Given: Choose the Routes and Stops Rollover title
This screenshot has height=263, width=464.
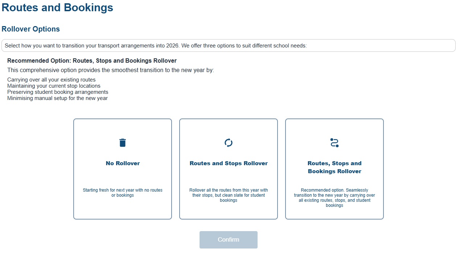Looking at the screenshot, I should [x=229, y=163].
